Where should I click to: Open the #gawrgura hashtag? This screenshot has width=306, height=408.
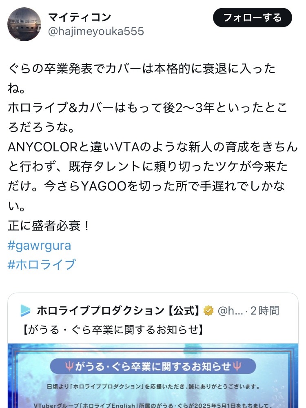39,245
